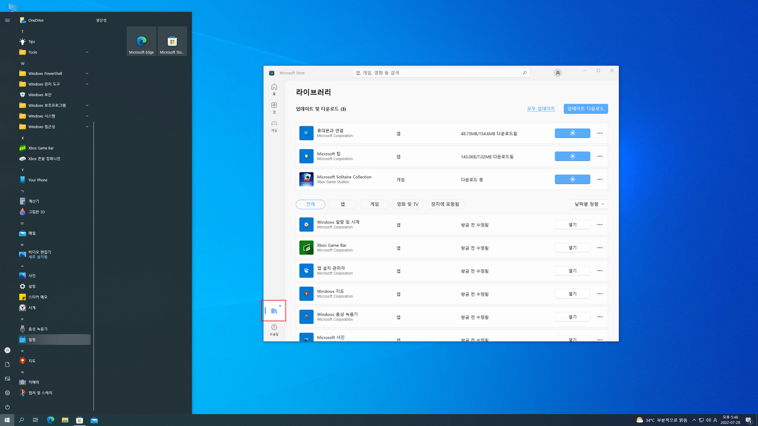Open more options for Microsoft 팁
The image size is (758, 426).
point(599,156)
